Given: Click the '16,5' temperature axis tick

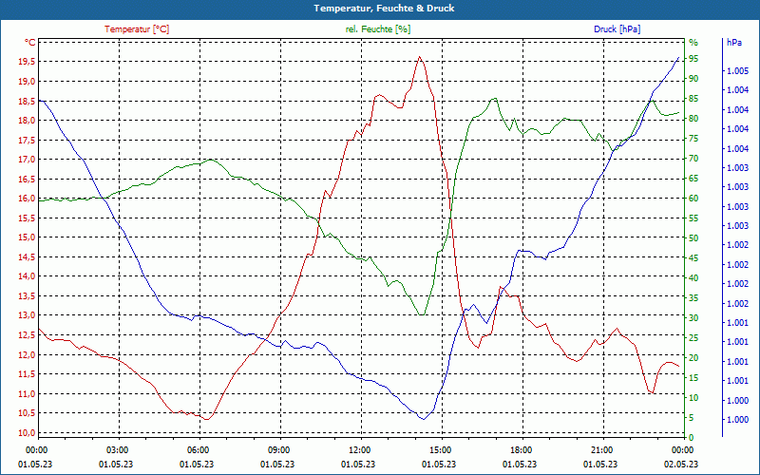Looking at the screenshot, I should (x=27, y=180).
